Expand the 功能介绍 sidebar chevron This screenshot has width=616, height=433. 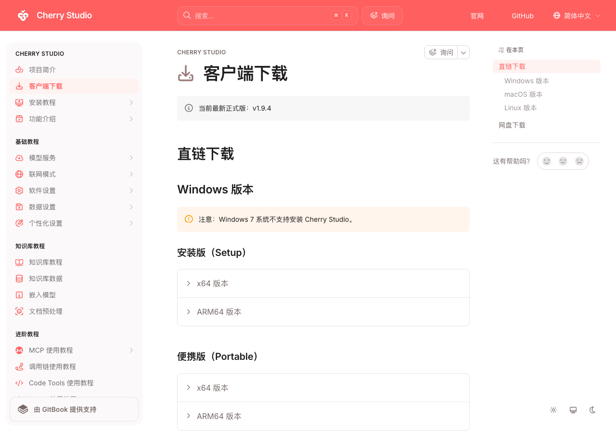(131, 119)
